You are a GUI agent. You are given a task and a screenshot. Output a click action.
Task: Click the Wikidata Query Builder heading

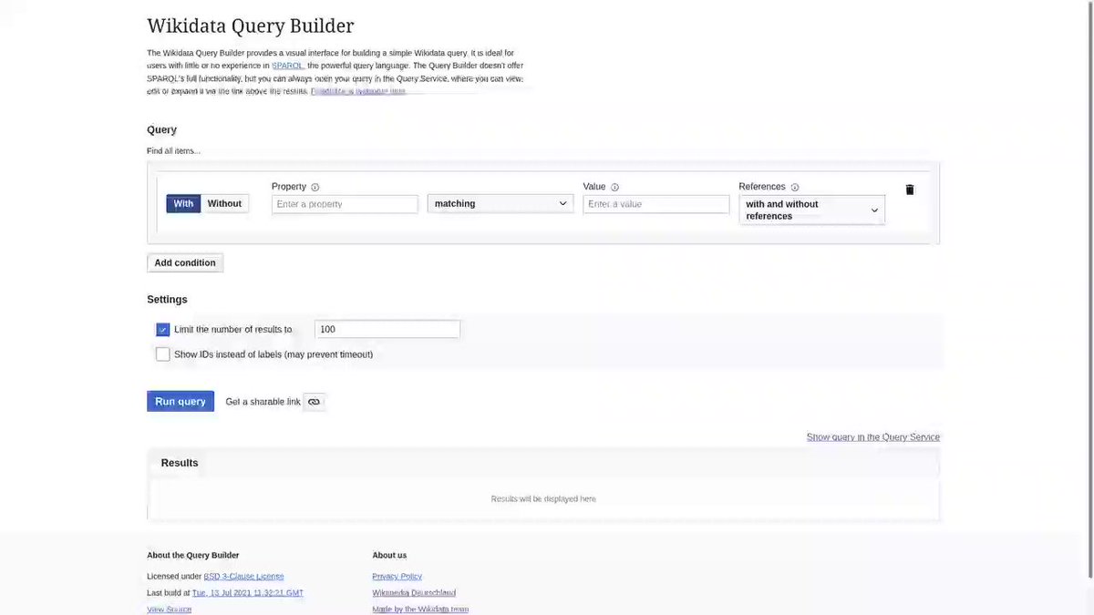251,26
